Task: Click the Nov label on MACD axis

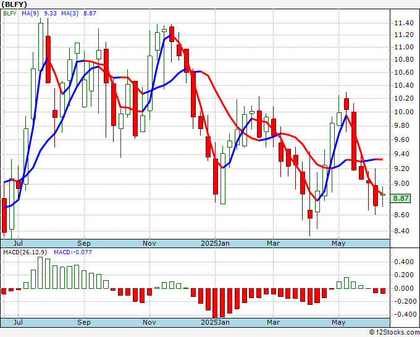Action: pyautogui.click(x=149, y=322)
